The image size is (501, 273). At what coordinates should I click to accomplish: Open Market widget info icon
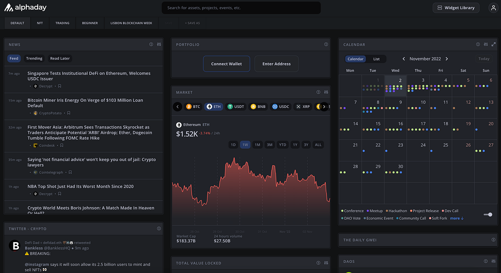[x=318, y=92]
